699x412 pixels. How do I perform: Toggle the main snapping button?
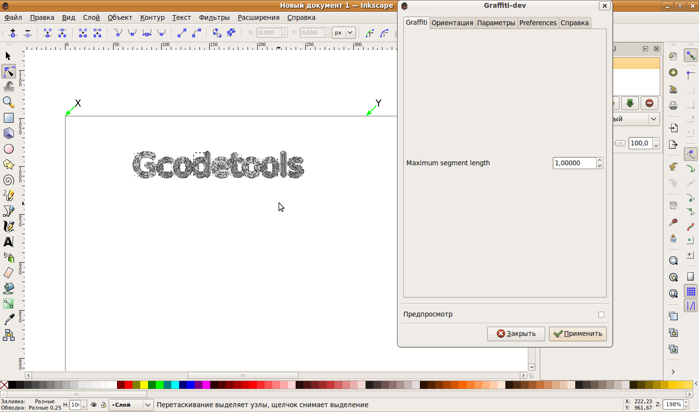click(x=691, y=56)
